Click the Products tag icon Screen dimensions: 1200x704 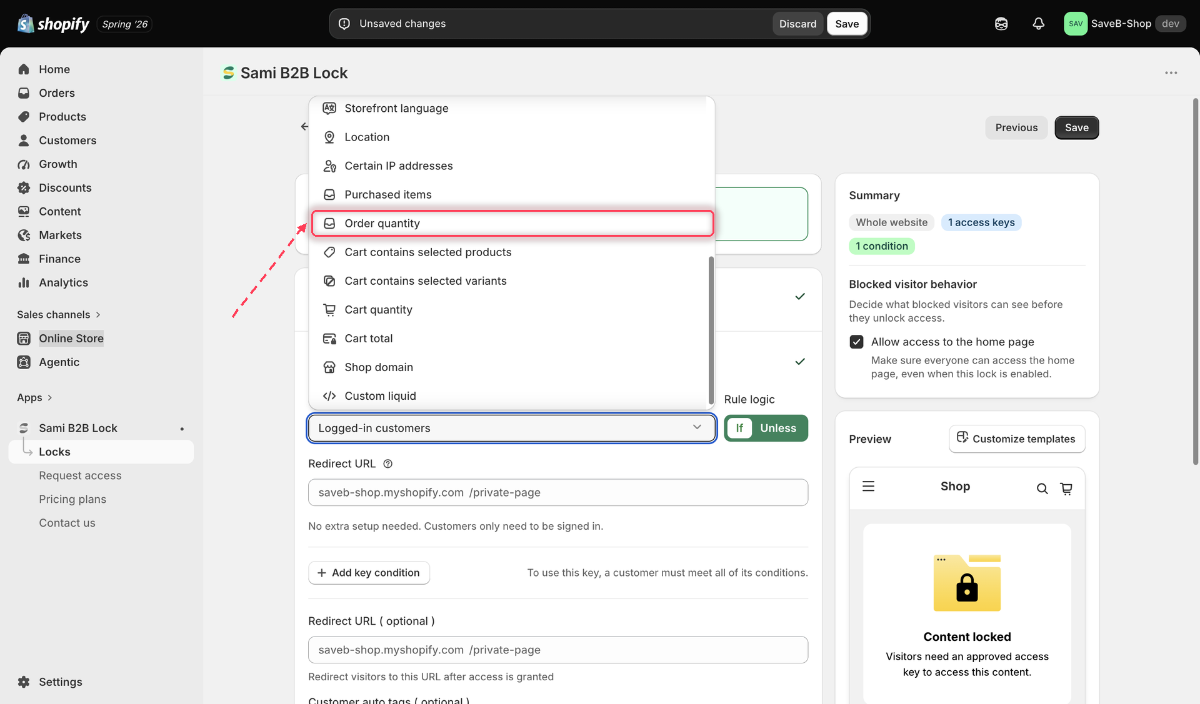click(24, 117)
